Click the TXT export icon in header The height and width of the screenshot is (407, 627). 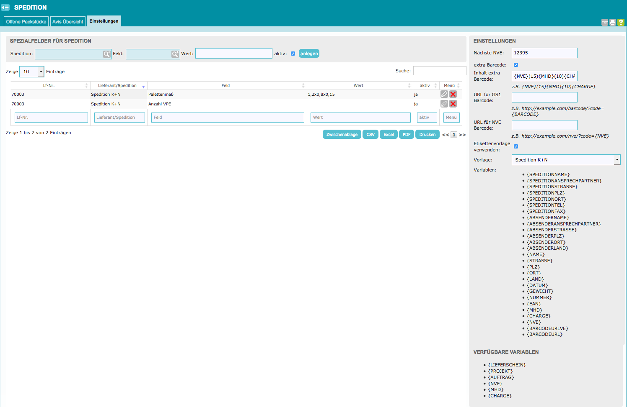tap(604, 23)
